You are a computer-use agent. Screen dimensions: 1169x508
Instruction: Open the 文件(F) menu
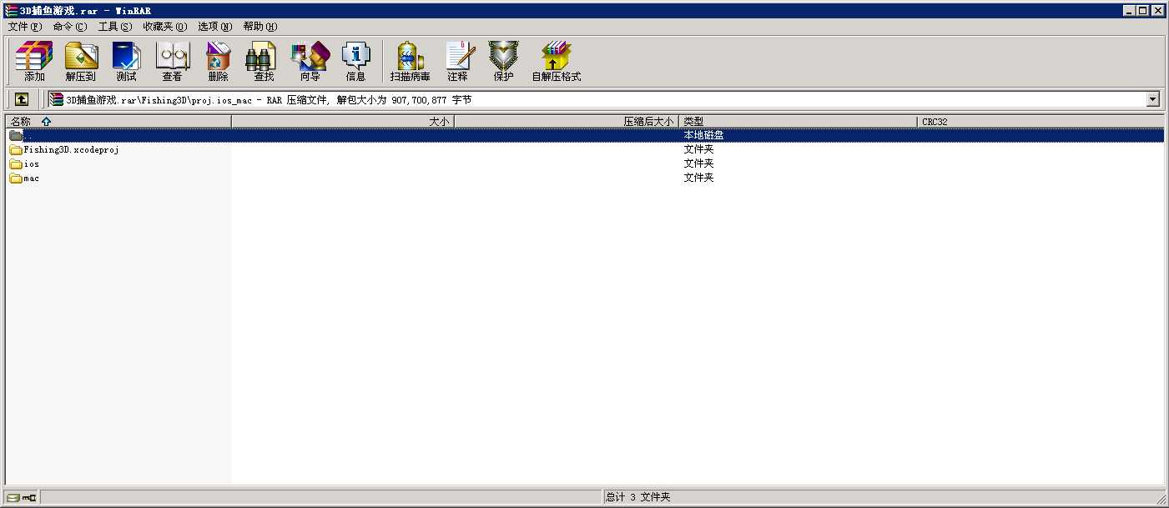click(25, 27)
